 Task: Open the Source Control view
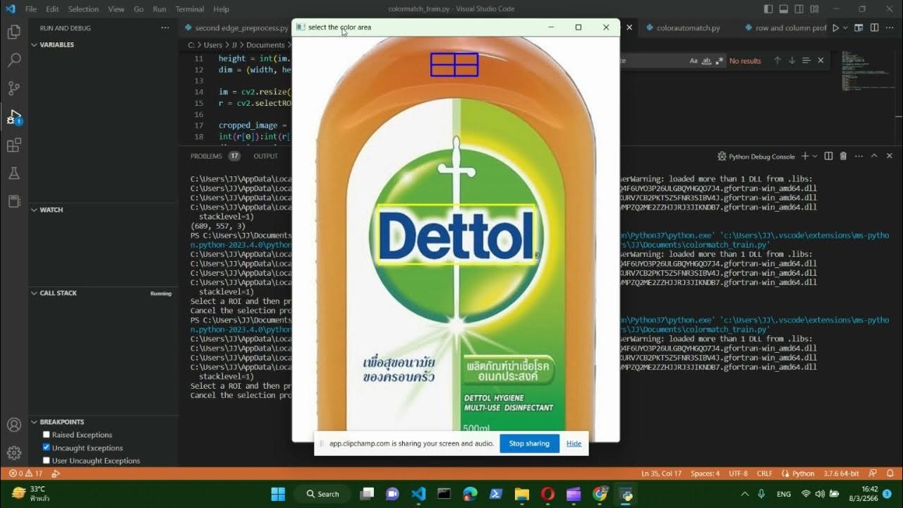(x=13, y=88)
